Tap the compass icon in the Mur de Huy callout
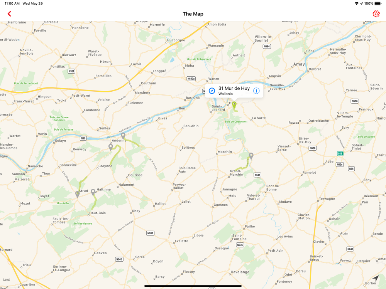 (212, 91)
